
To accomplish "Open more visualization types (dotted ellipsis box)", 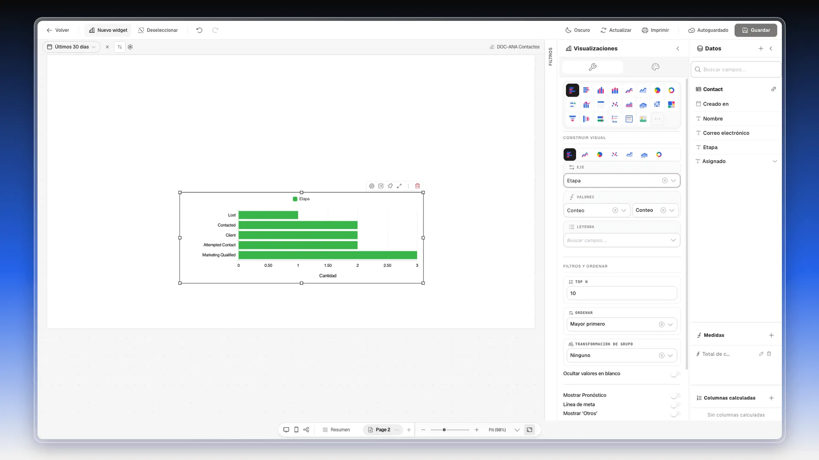I will click(x=657, y=119).
